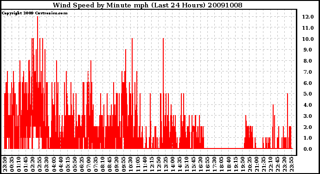The image size is (320, 174).
Task: Click the 5 mph spike near 23:40
Action: [x=288, y=121]
